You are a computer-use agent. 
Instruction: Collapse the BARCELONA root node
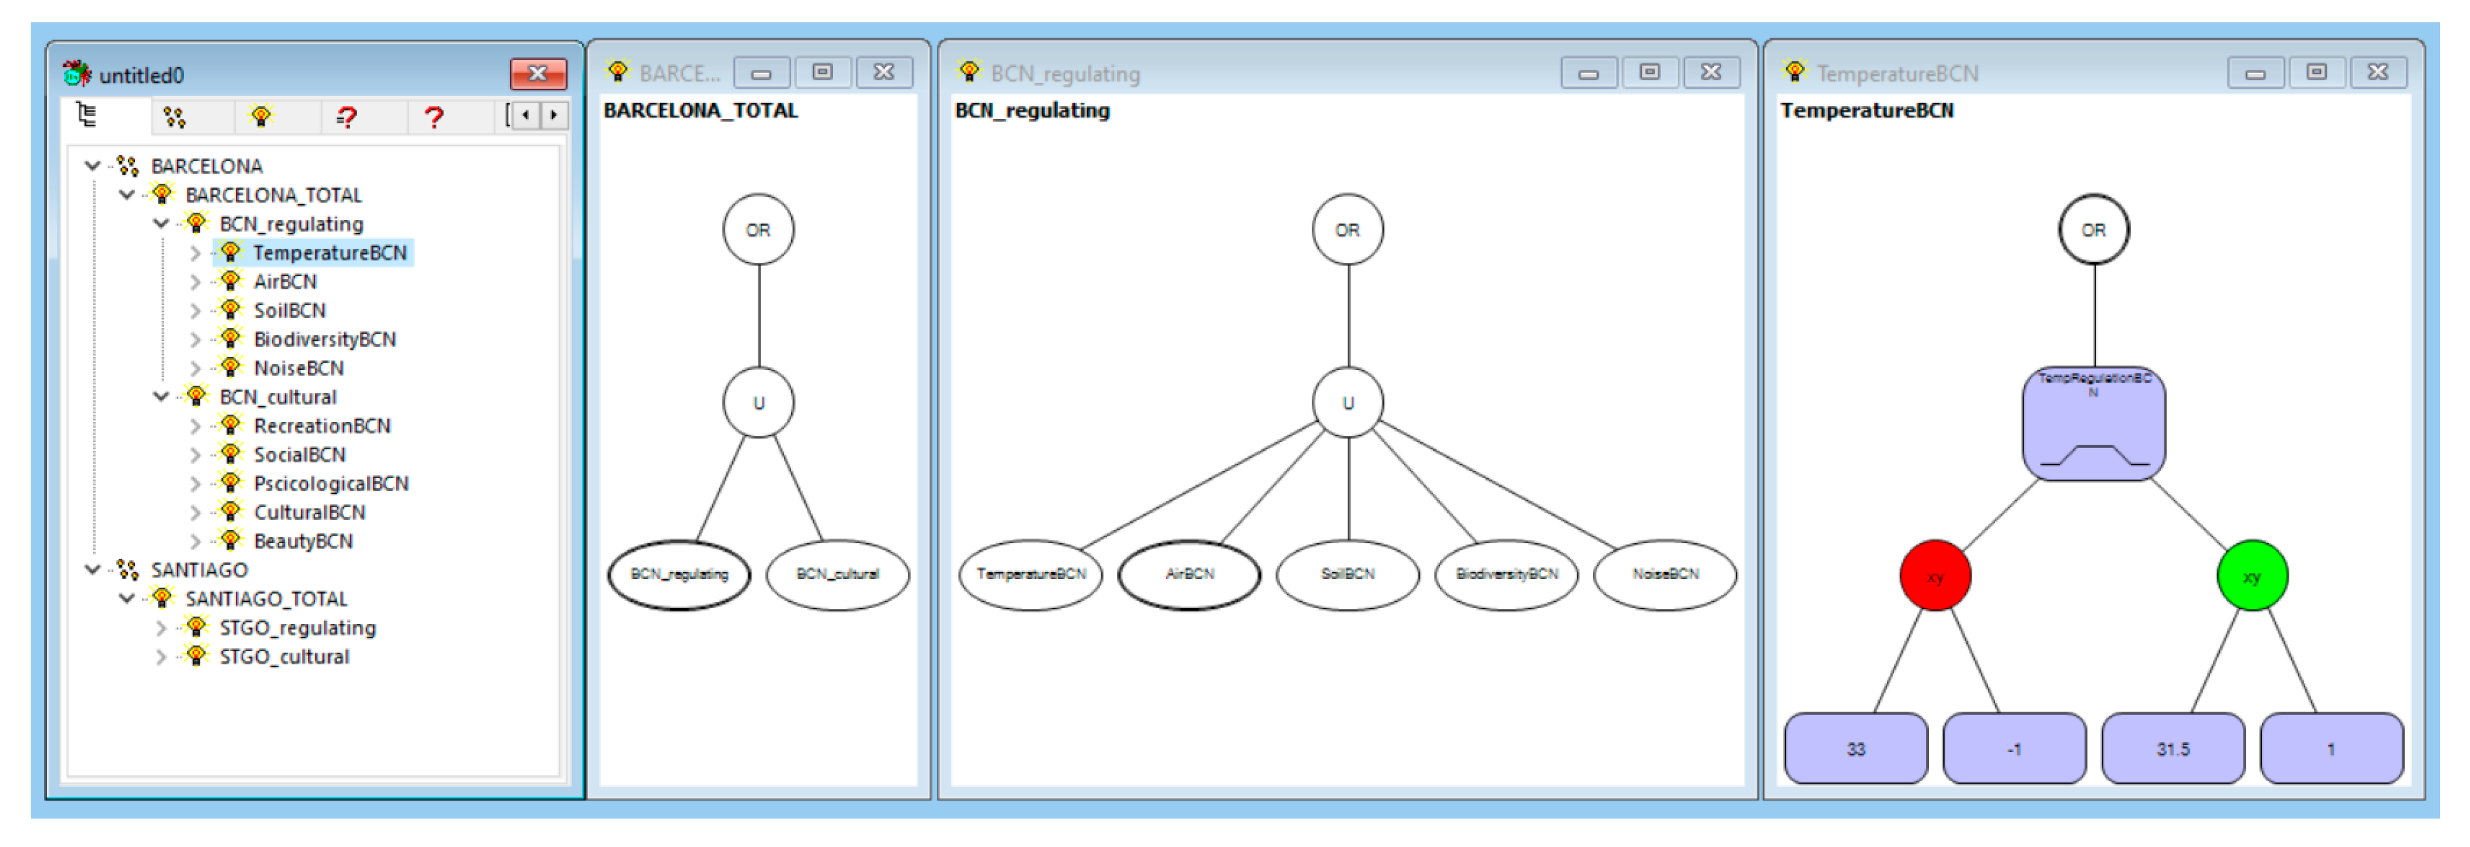tap(93, 166)
